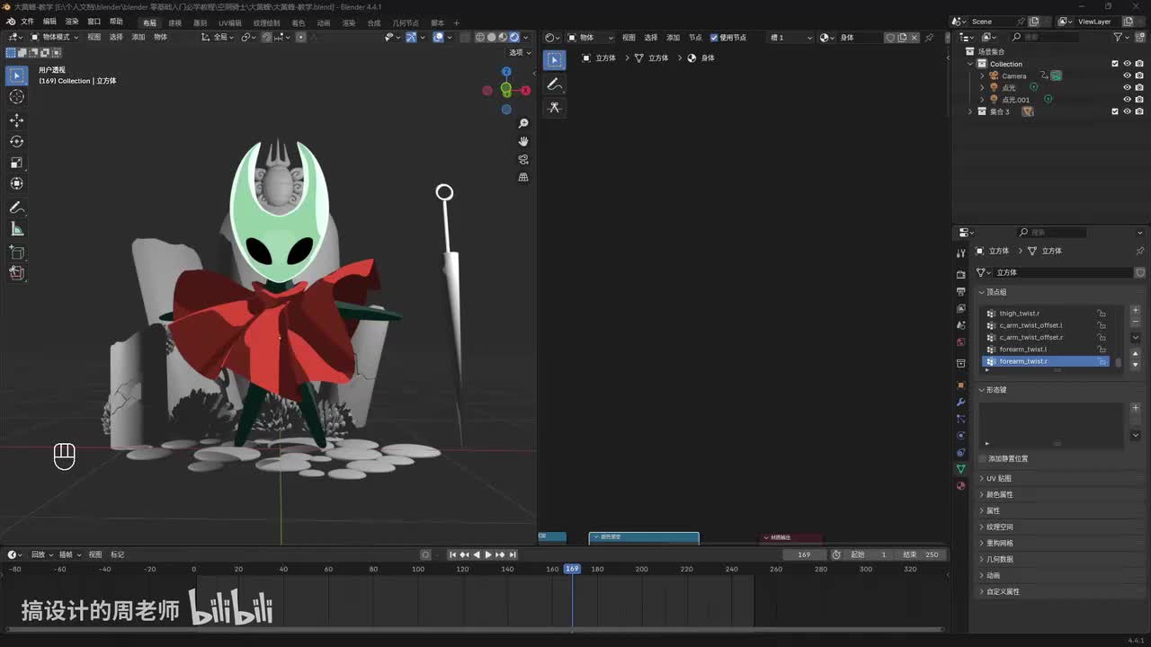Screen dimensions: 1151x647
Task: Click the 3D Cursor tool
Action: click(16, 97)
